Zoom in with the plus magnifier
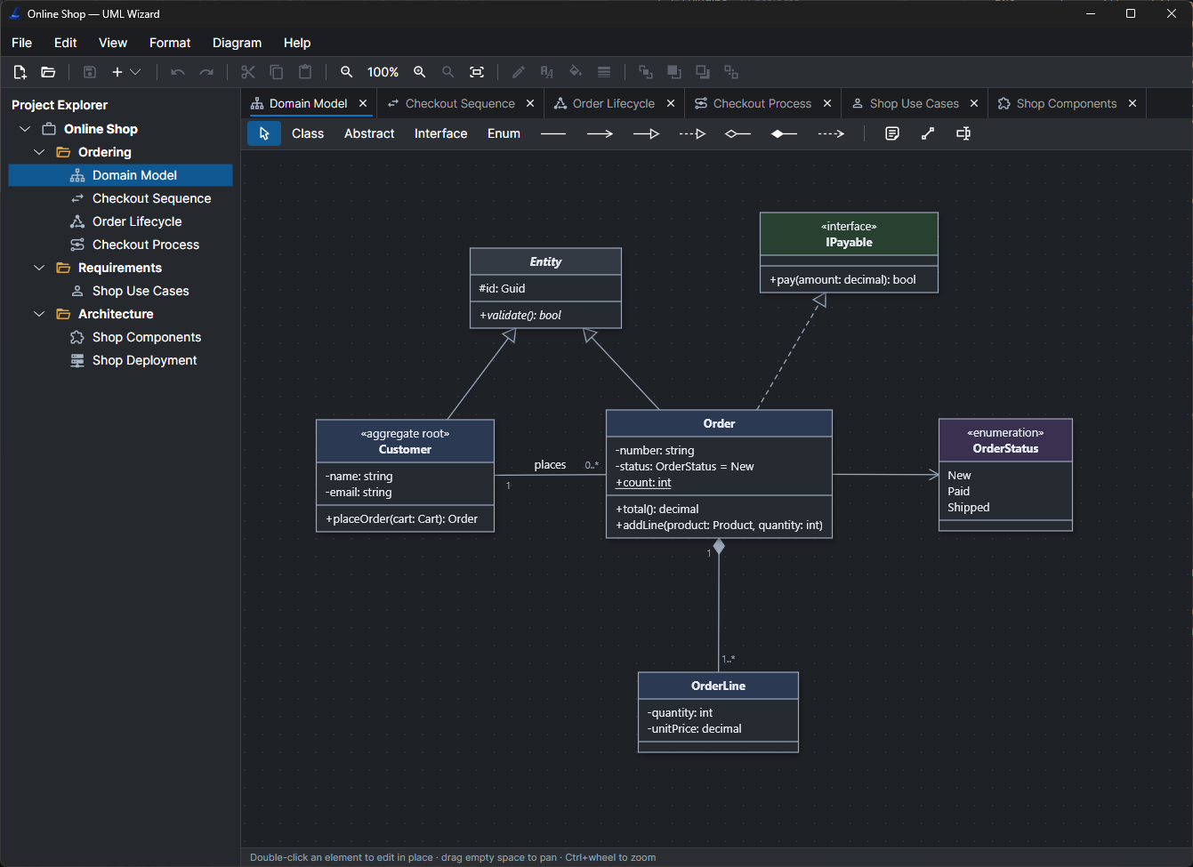Screen dimensions: 1193x867 420,72
